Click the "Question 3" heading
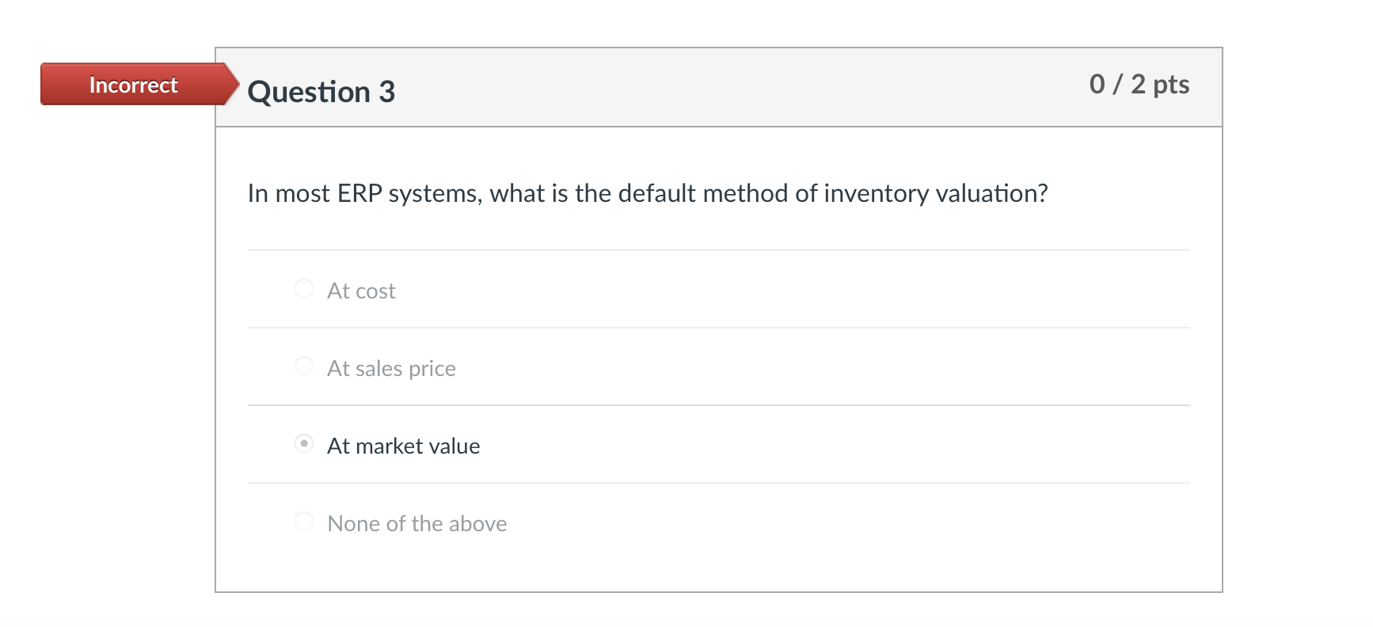 (320, 91)
